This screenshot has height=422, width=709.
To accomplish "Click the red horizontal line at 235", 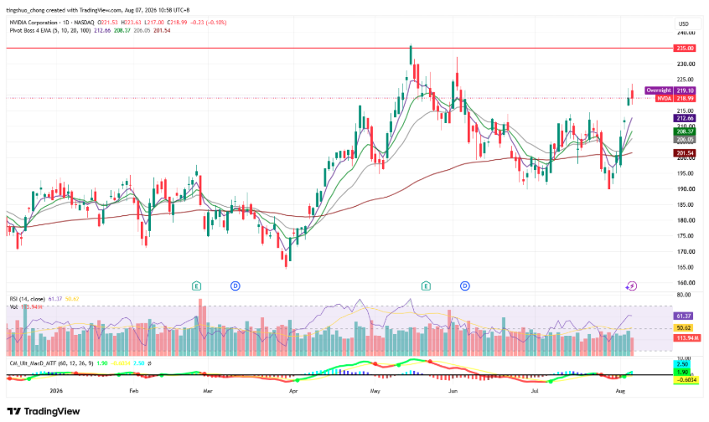I will pos(339,48).
